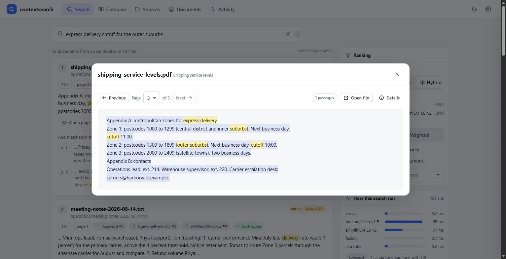Click the carriers@harborvale.example text
The image size is (506, 259).
click(138, 178)
